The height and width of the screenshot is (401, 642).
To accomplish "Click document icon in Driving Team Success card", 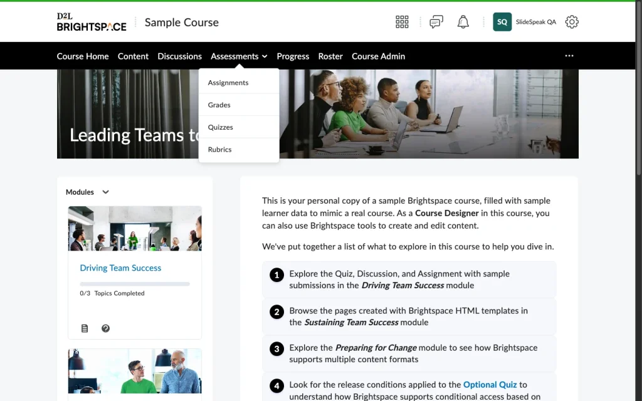I will click(85, 328).
